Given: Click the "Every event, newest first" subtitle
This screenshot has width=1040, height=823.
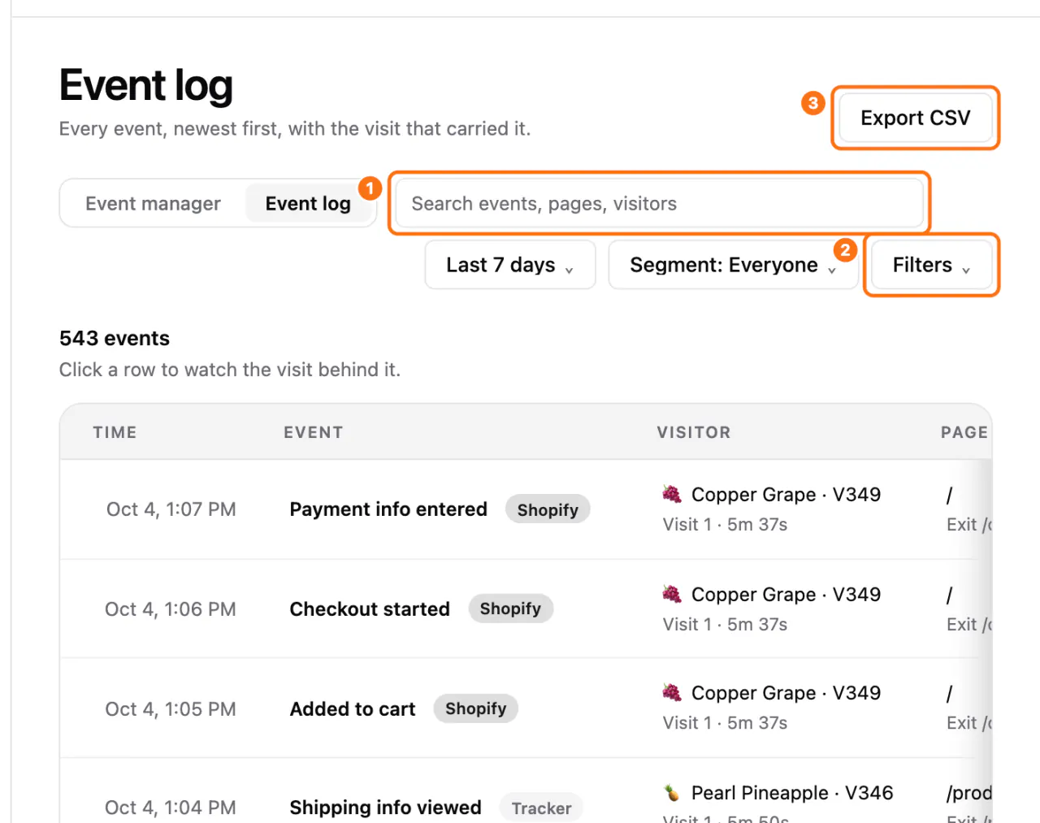Looking at the screenshot, I should 295,128.
